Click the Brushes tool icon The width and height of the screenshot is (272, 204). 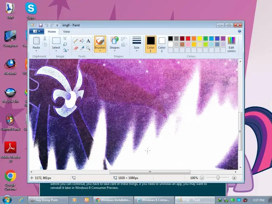coord(100,41)
